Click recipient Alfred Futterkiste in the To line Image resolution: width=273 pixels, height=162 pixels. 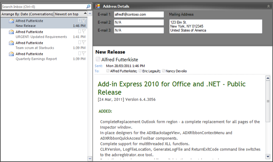pos(123,71)
